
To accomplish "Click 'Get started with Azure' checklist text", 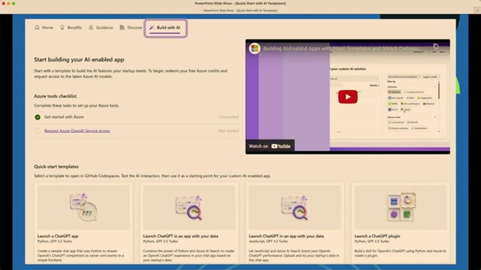I will [64, 117].
